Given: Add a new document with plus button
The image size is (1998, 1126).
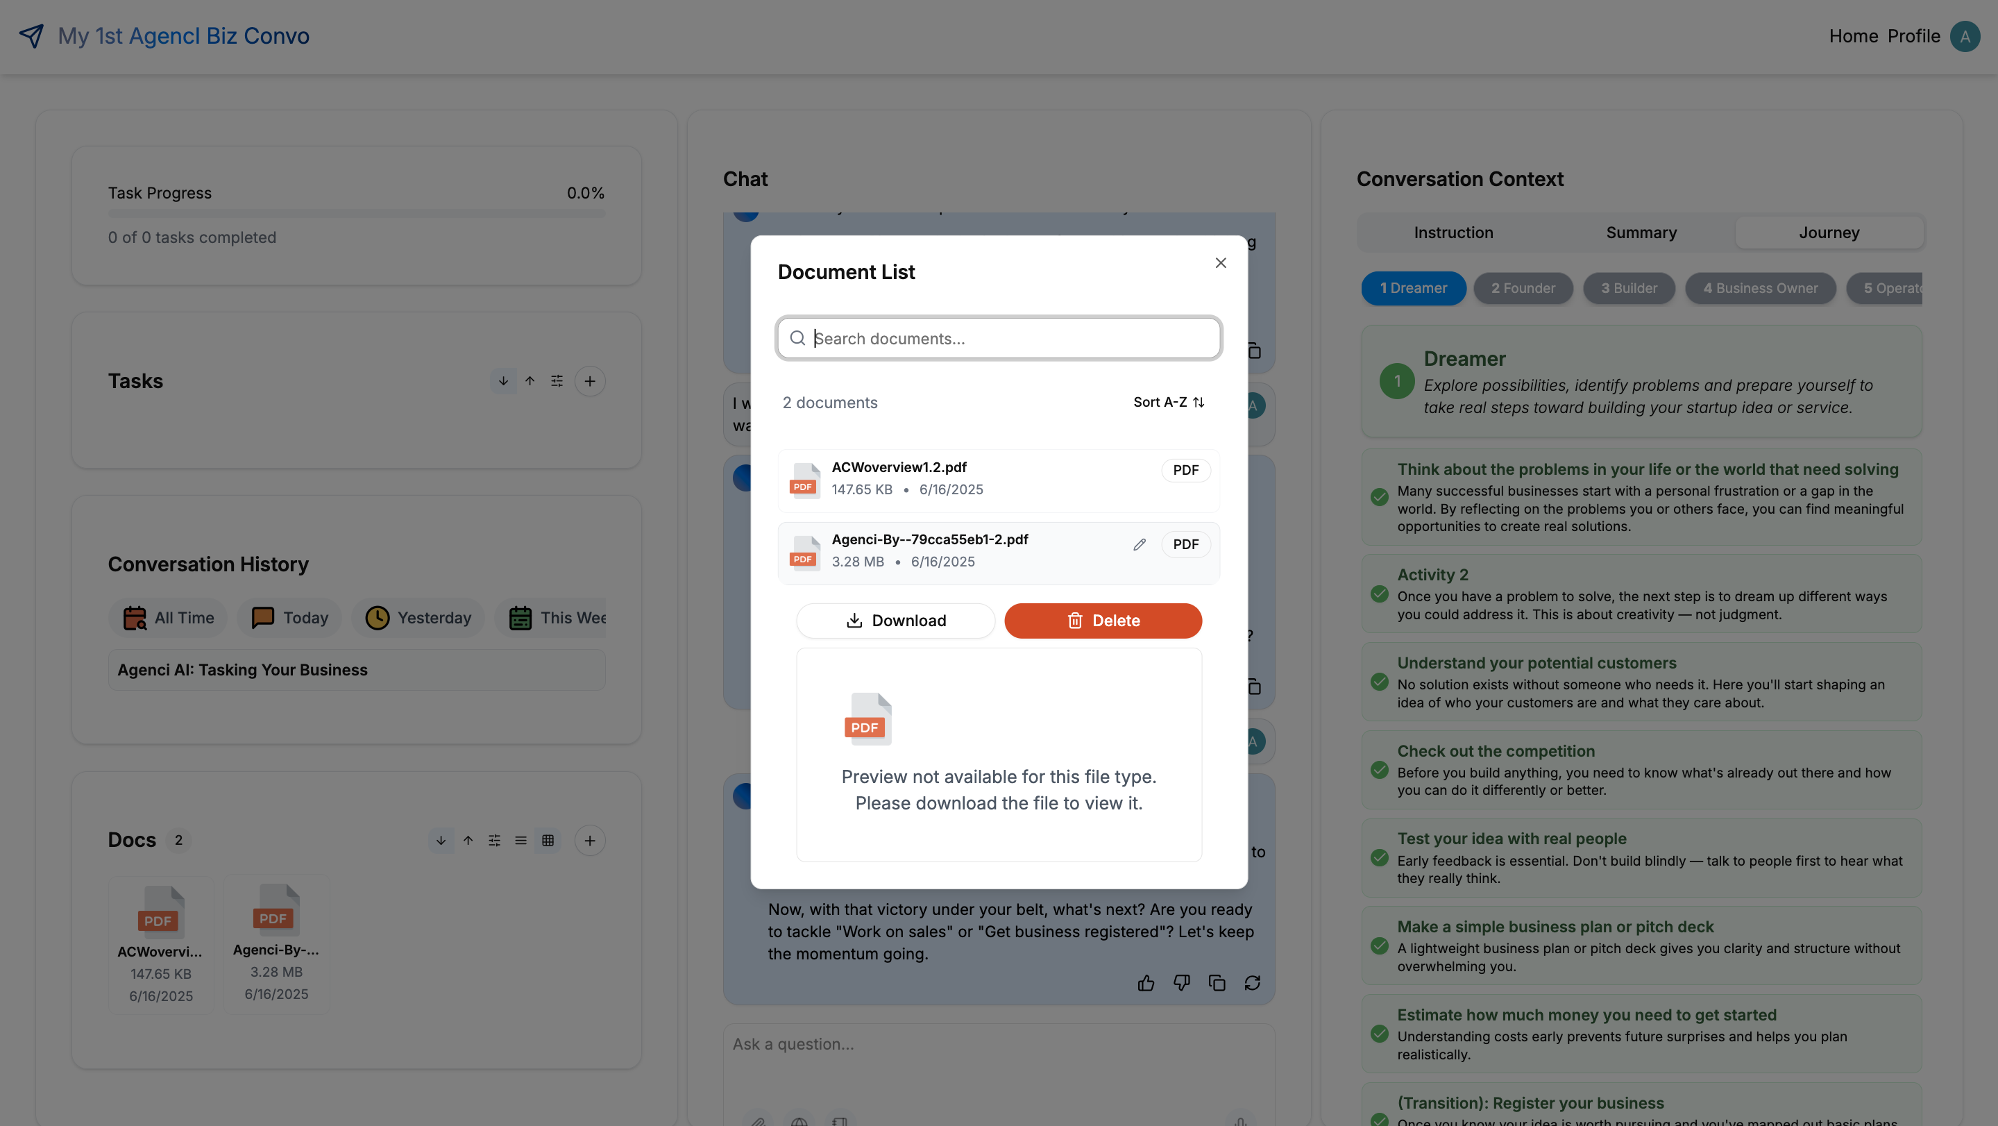Looking at the screenshot, I should pos(589,841).
